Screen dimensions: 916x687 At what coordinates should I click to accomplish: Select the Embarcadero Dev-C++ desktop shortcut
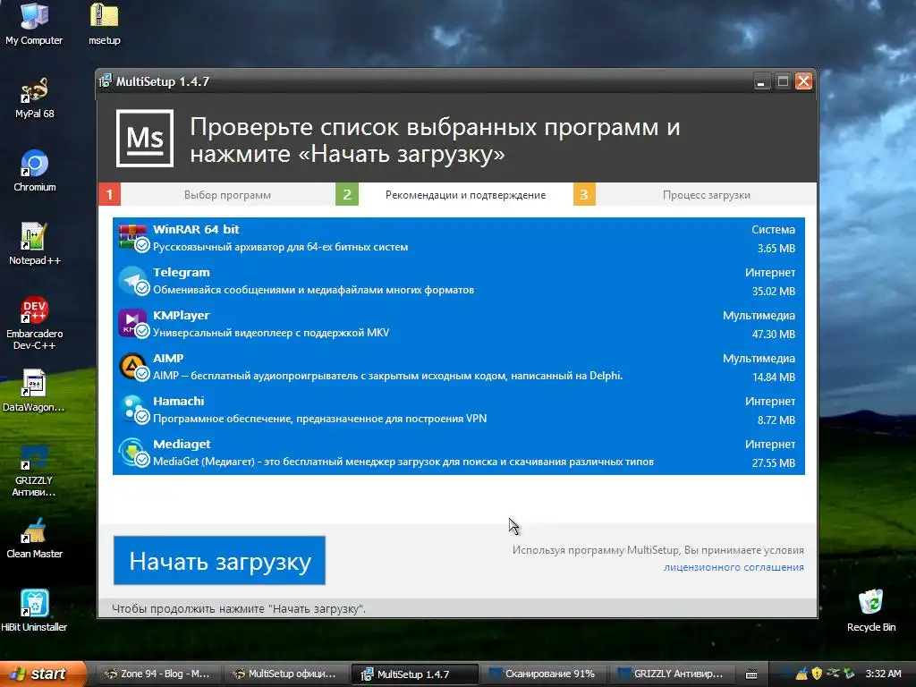34,323
